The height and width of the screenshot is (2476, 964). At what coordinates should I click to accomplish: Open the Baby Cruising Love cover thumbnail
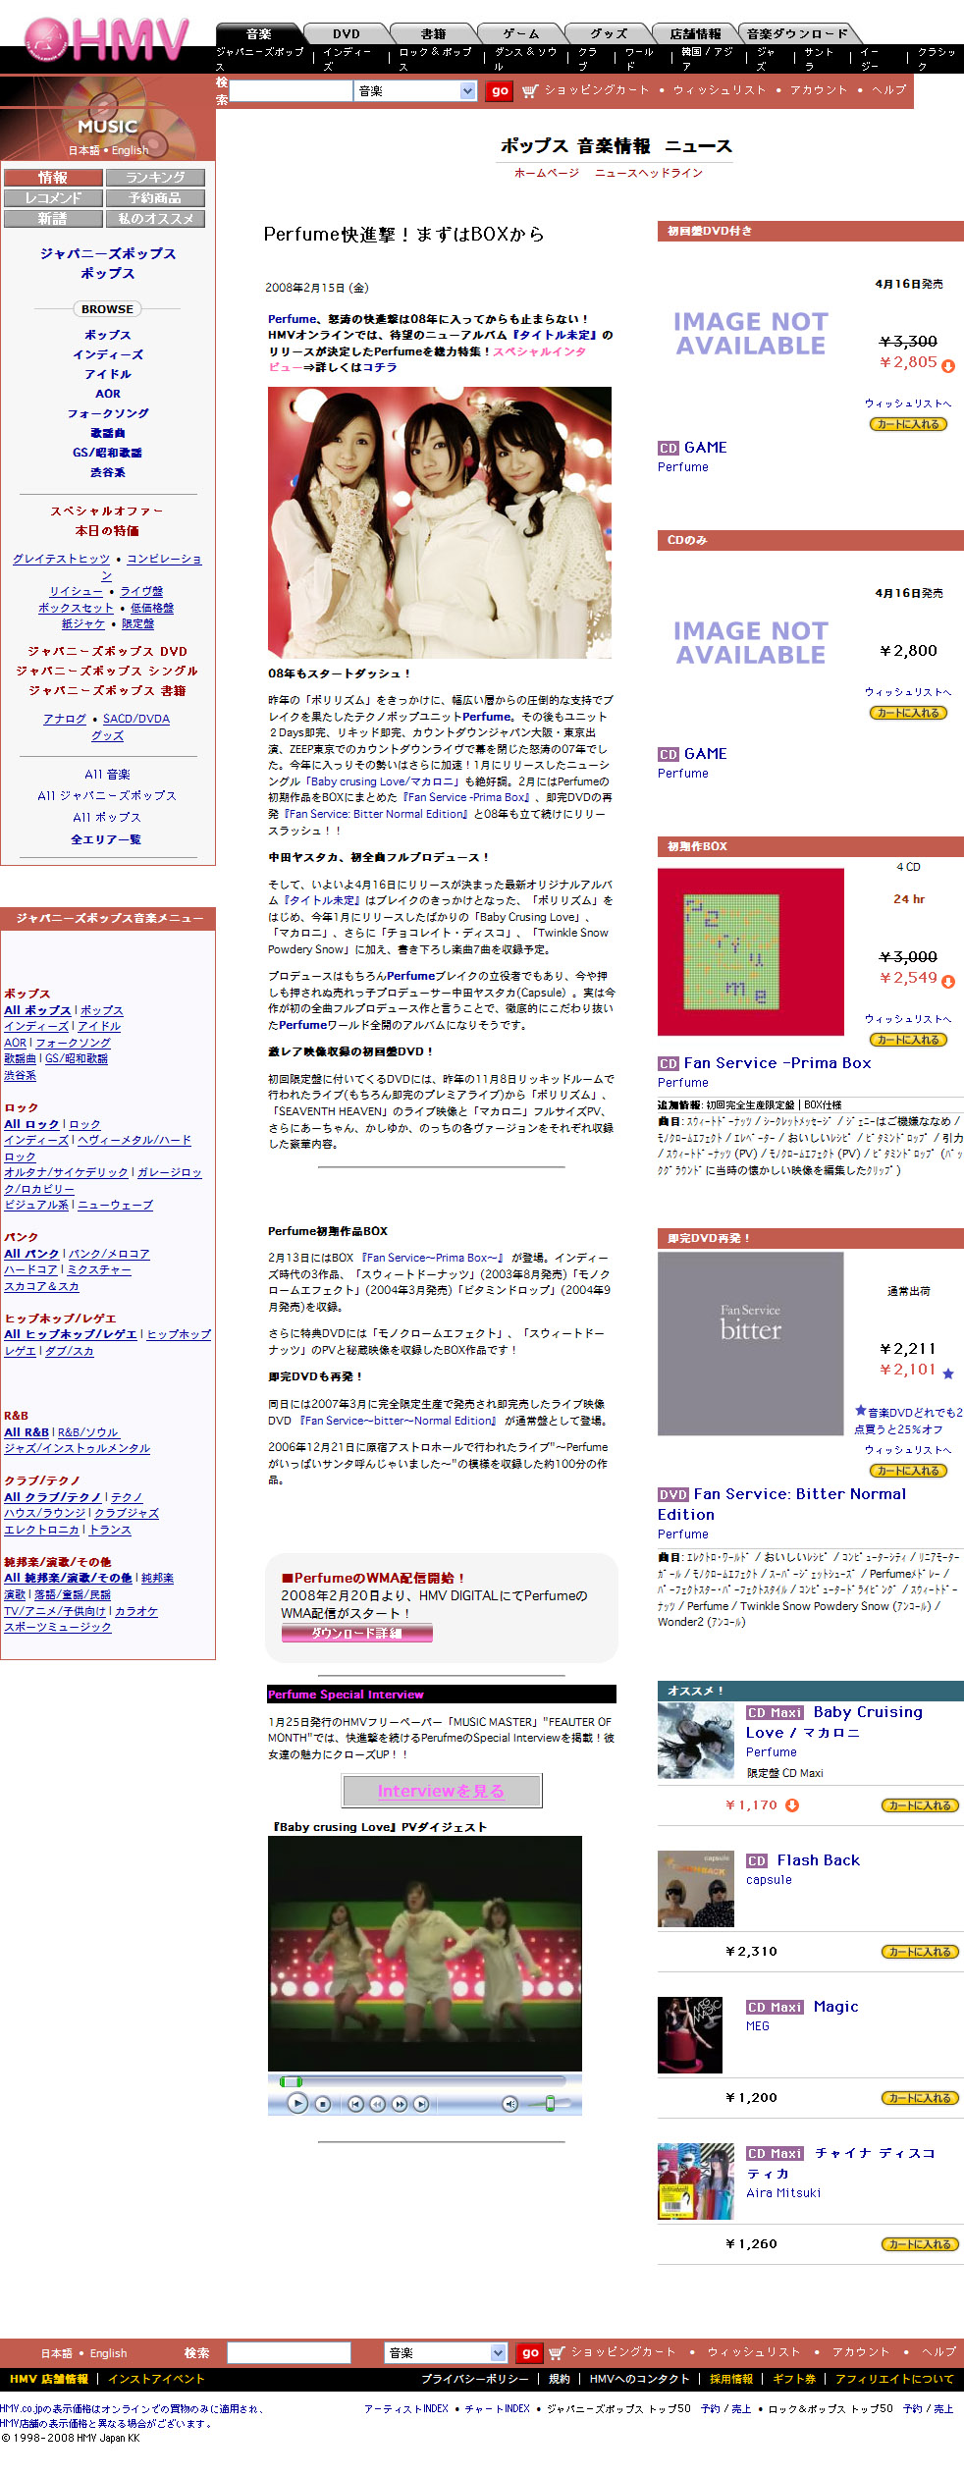pos(696,1741)
